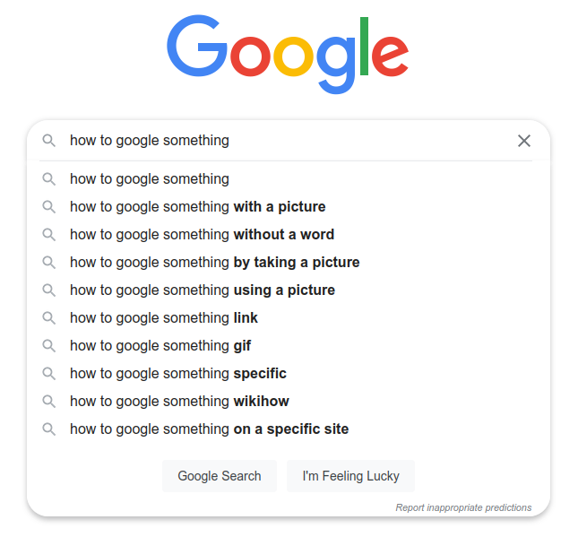
Task: Select first suggestion 'how to google something'
Action: click(289, 179)
